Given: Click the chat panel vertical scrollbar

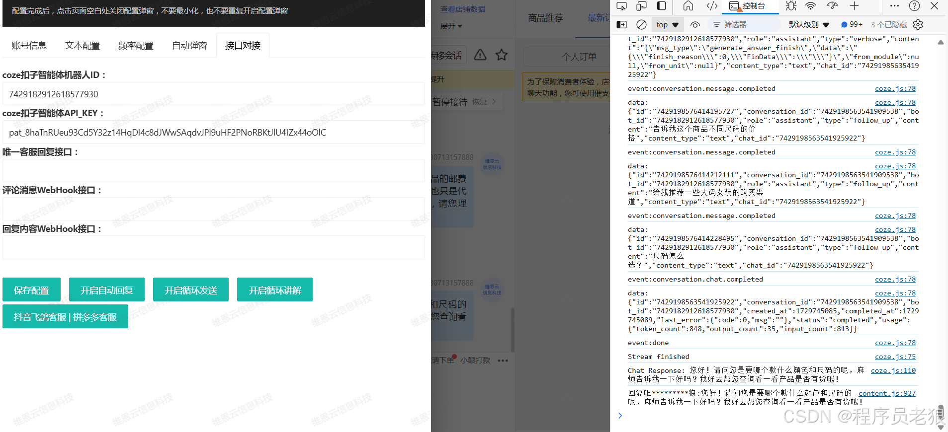Looking at the screenshot, I should pyautogui.click(x=513, y=329).
